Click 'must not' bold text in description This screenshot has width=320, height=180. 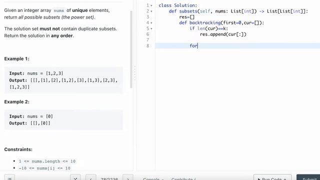click(50, 29)
